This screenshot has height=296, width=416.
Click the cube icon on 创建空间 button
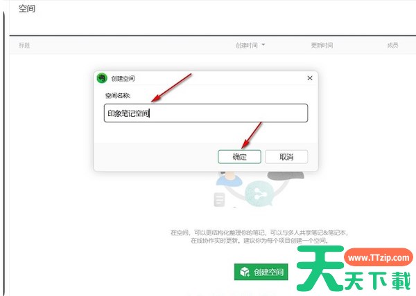244,272
